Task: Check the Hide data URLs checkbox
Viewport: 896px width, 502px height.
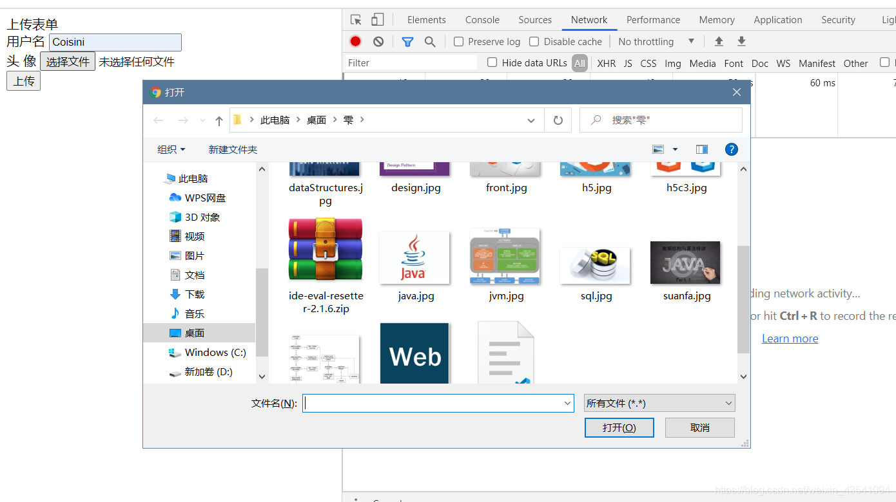Action: [492, 62]
